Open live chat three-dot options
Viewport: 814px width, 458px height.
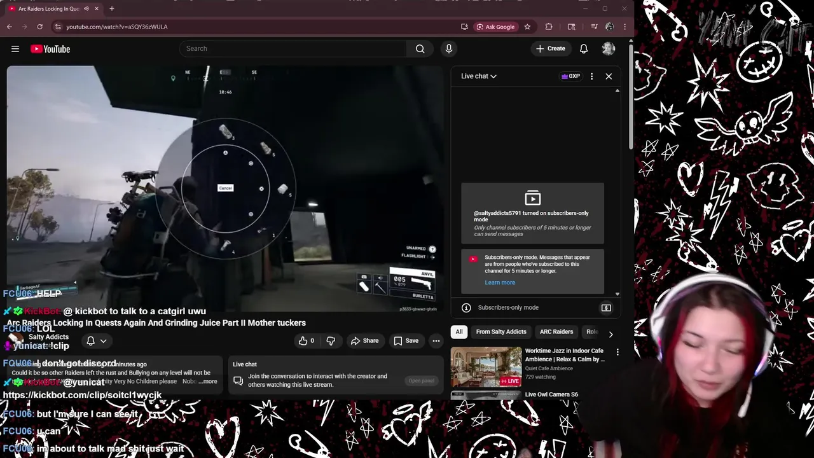tap(591, 76)
